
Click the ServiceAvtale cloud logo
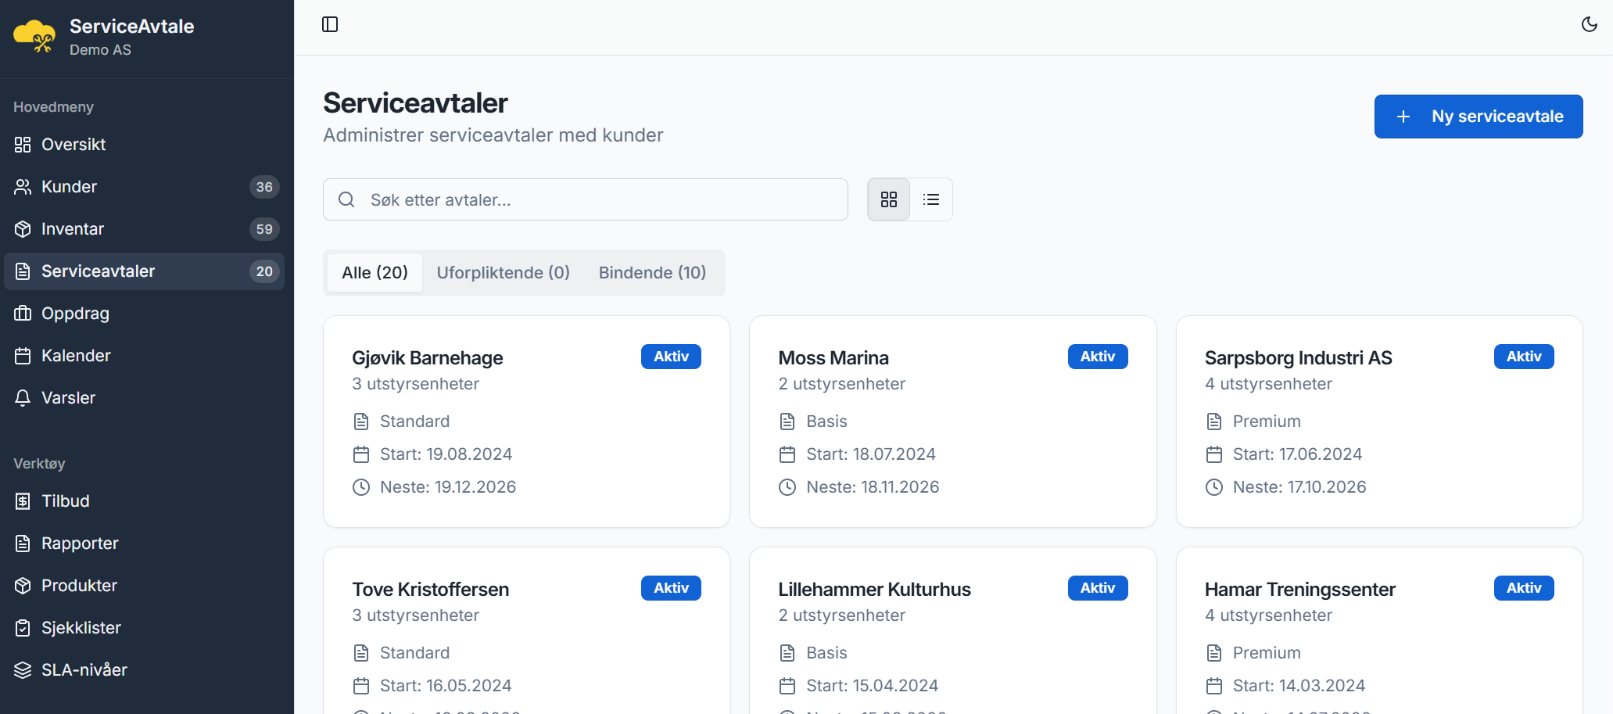(x=34, y=37)
